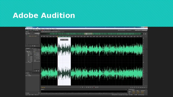The image size is (173, 97).
Task: Click the Stop transport button
Action: [x=81, y=87]
